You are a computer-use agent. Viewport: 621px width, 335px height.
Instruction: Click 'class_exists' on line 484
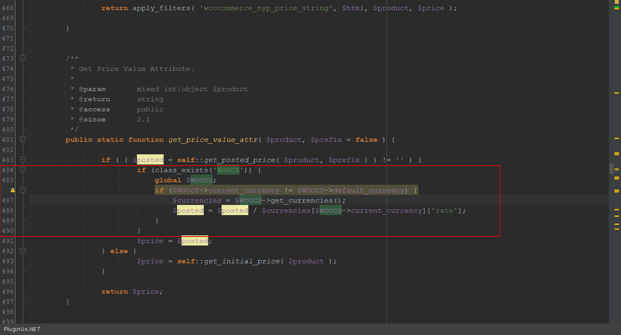click(x=181, y=170)
